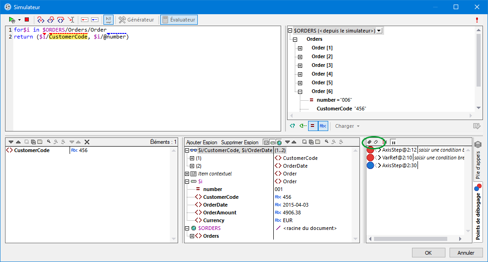Screen dimensions: 488x262
Task: Click the Step Out debugger icon
Action: point(61,20)
